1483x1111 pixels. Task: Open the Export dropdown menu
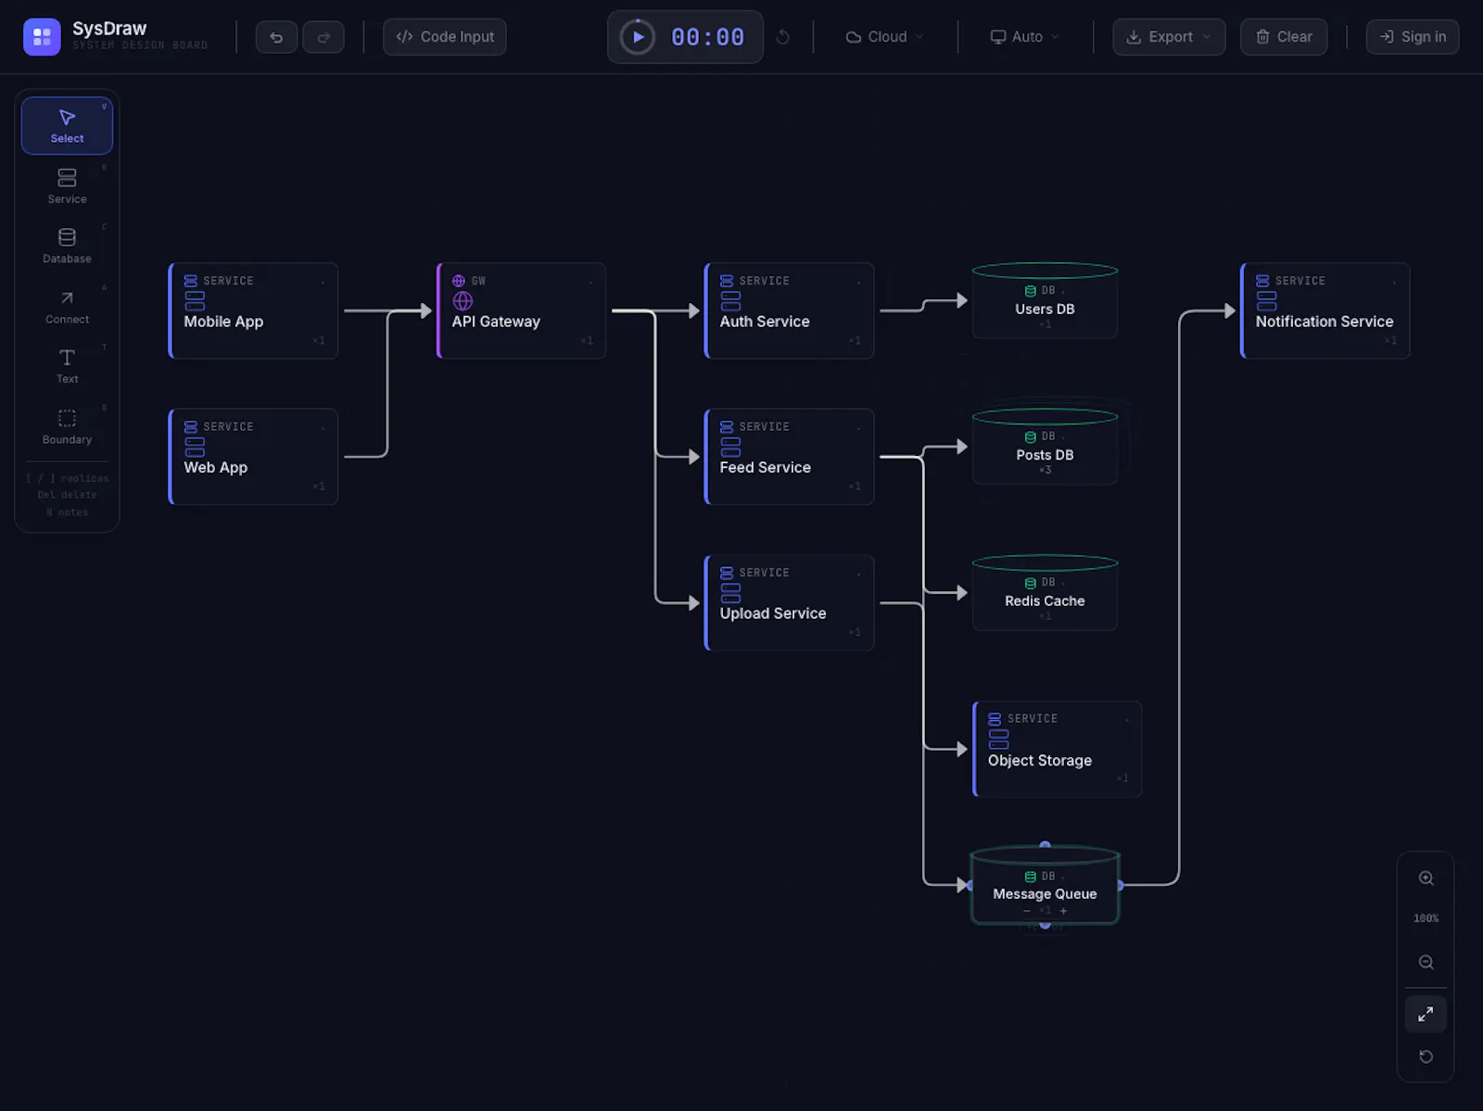tap(1169, 37)
